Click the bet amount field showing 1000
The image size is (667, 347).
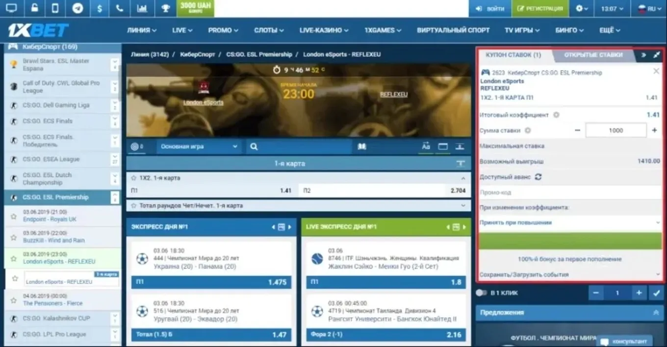[x=616, y=130]
